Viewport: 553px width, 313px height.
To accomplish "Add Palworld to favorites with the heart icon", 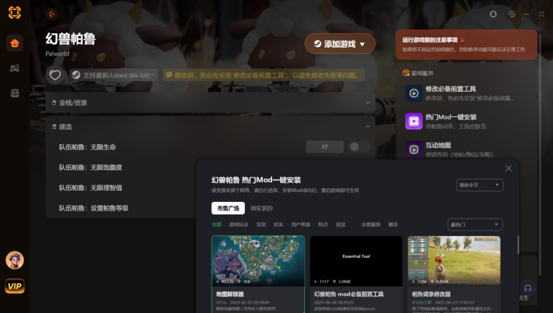I will [56, 75].
